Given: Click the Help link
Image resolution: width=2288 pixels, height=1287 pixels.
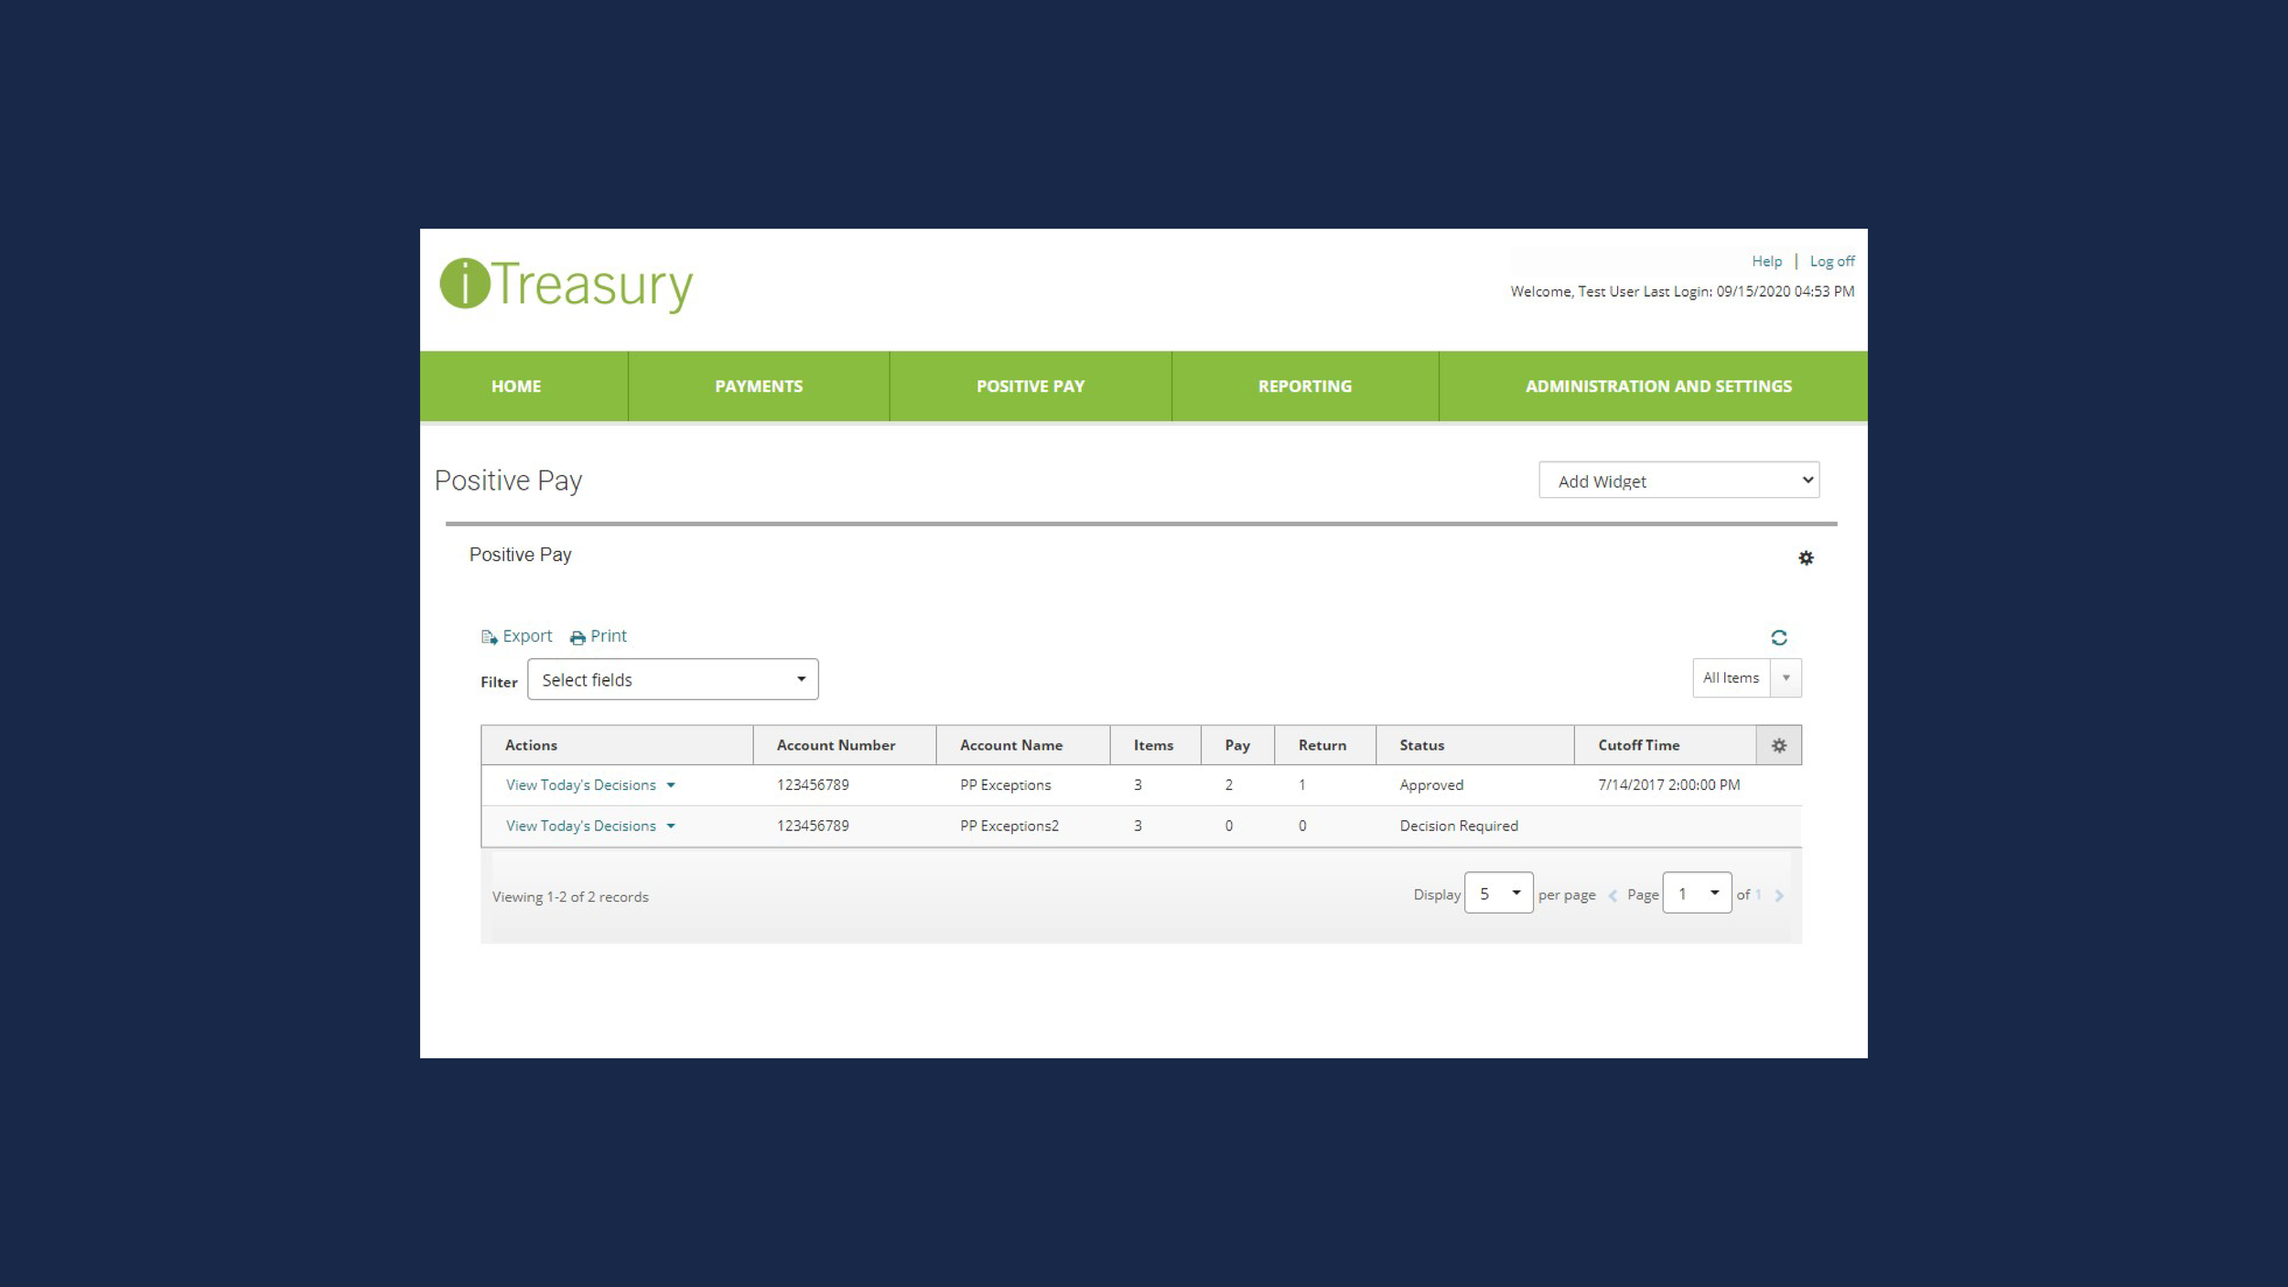Looking at the screenshot, I should [x=1766, y=262].
